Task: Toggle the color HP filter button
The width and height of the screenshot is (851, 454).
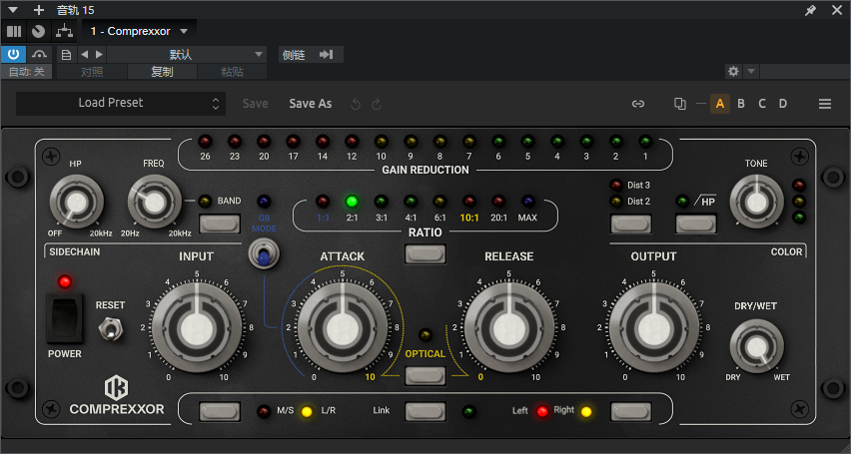Action: [x=696, y=224]
